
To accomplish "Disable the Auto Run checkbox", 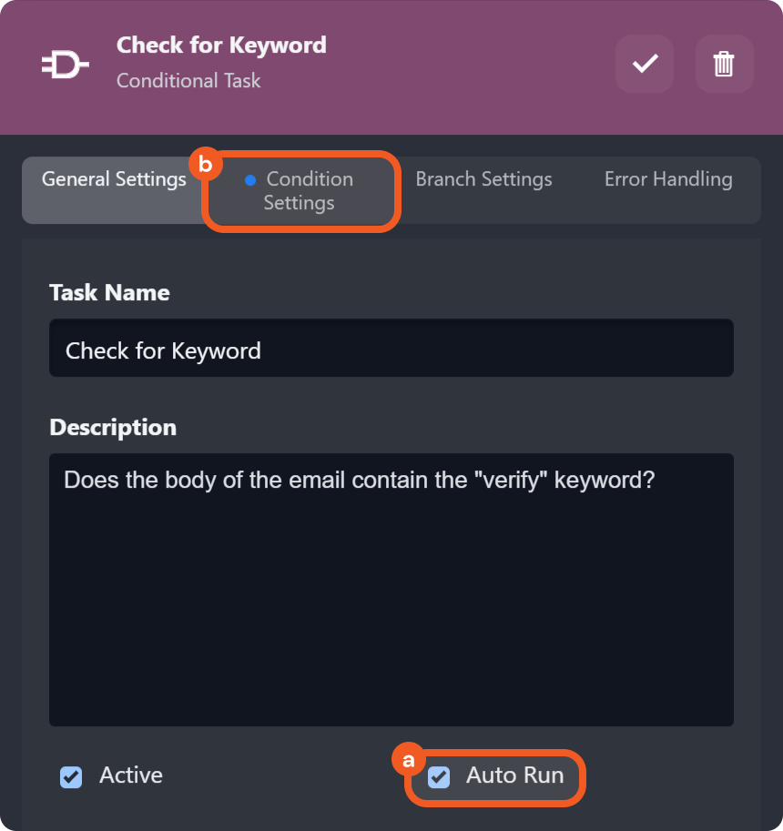I will pyautogui.click(x=439, y=777).
